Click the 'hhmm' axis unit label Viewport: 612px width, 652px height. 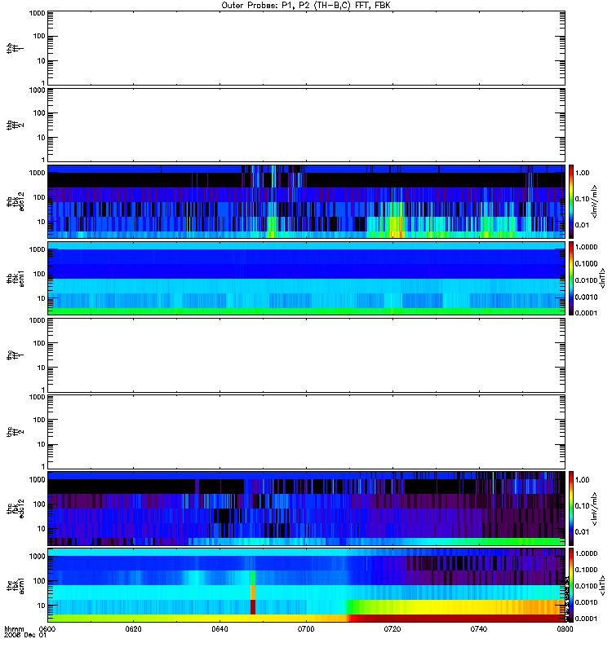click(x=14, y=628)
